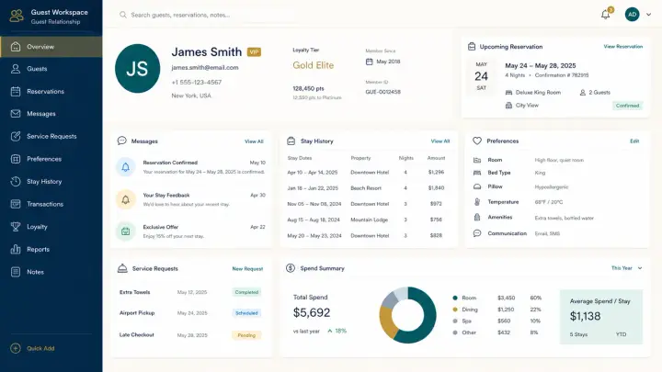Click the Pending badge for Late Checkout

[x=246, y=335]
